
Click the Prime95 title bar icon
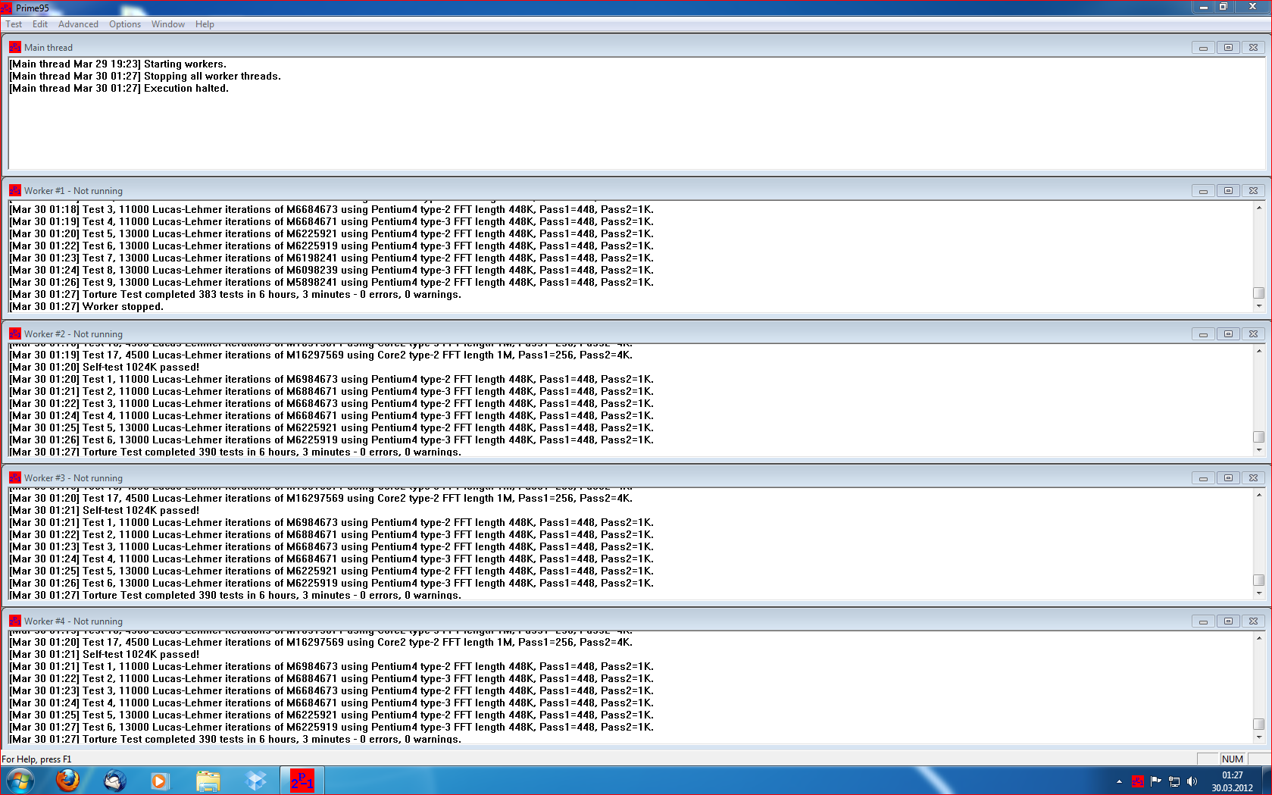click(6, 8)
